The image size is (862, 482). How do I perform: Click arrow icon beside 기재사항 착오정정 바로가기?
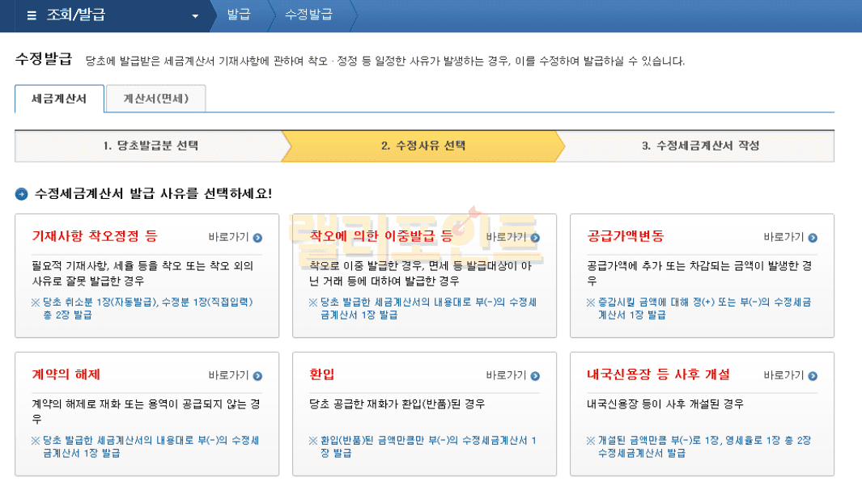click(257, 238)
